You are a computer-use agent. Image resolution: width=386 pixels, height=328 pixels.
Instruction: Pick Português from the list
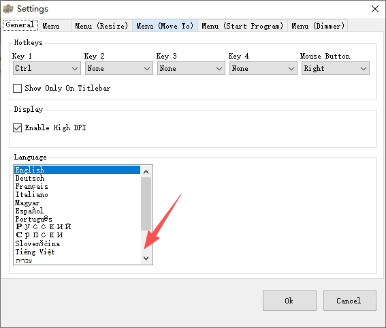coord(77,219)
